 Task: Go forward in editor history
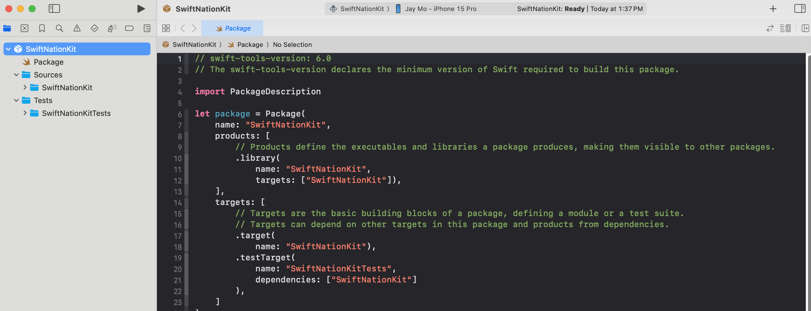coord(194,28)
